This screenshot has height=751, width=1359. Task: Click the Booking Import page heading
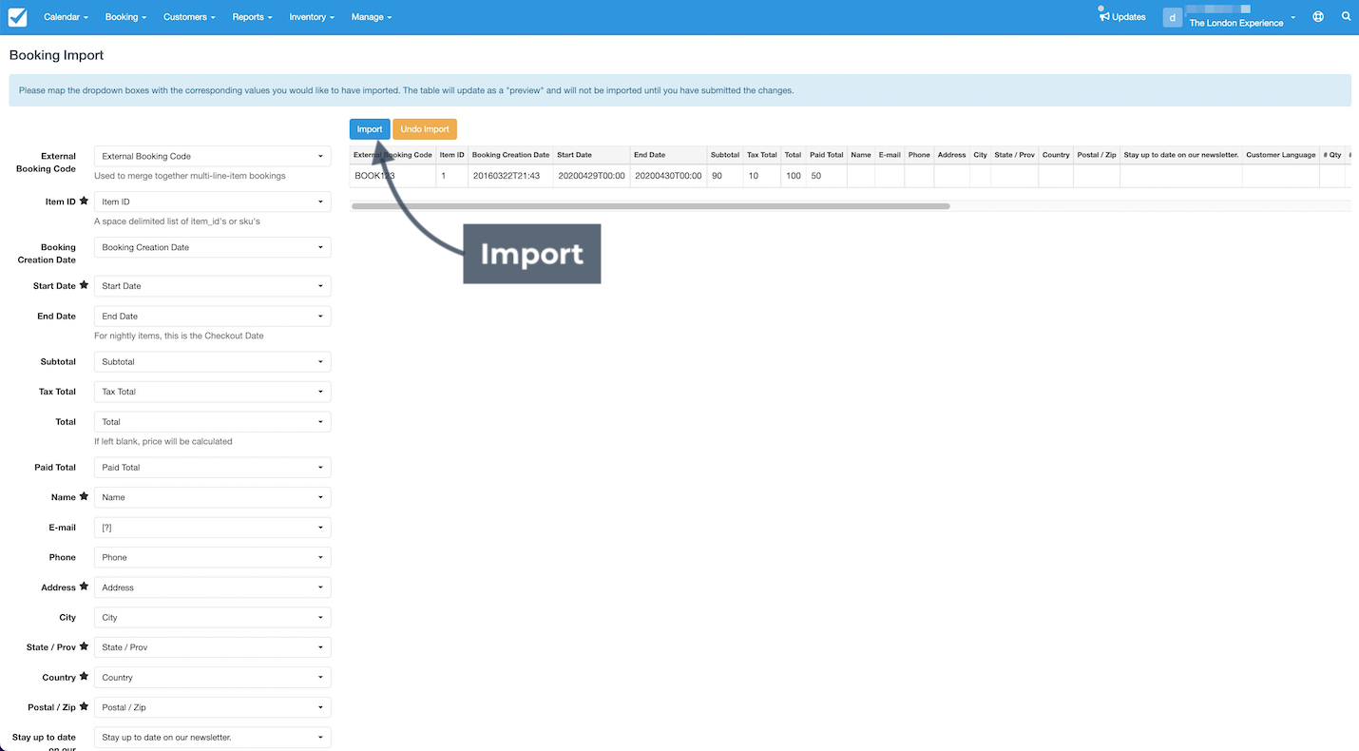[57, 55]
